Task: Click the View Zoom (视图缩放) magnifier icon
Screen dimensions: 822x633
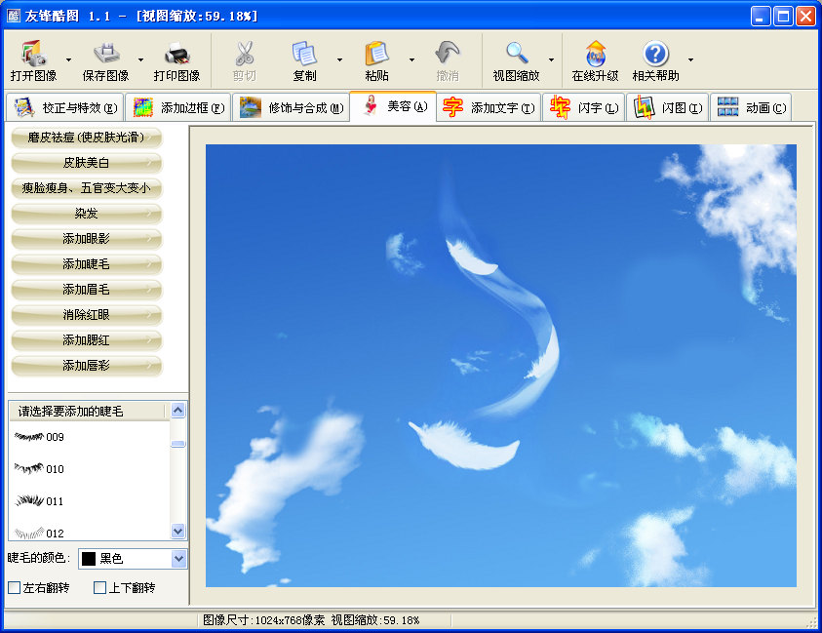Action: pyautogui.click(x=516, y=54)
